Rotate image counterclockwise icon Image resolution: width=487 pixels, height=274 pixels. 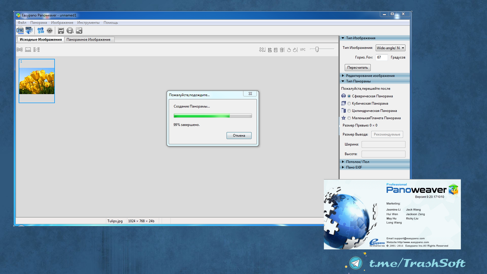tap(289, 50)
